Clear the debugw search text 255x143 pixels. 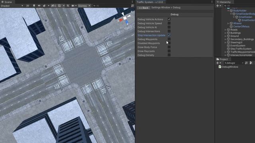coord(243,63)
